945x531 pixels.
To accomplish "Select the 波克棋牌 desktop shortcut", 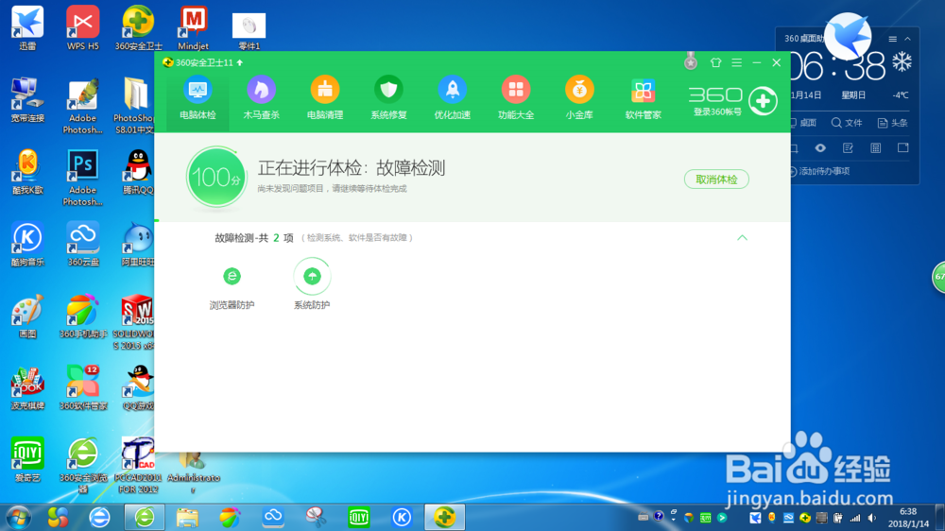I will pos(27,388).
